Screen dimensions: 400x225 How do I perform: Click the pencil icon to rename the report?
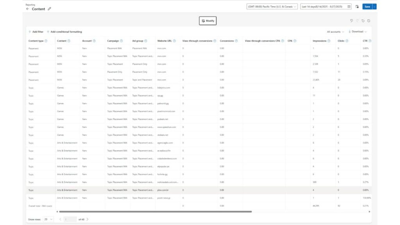[49, 8]
